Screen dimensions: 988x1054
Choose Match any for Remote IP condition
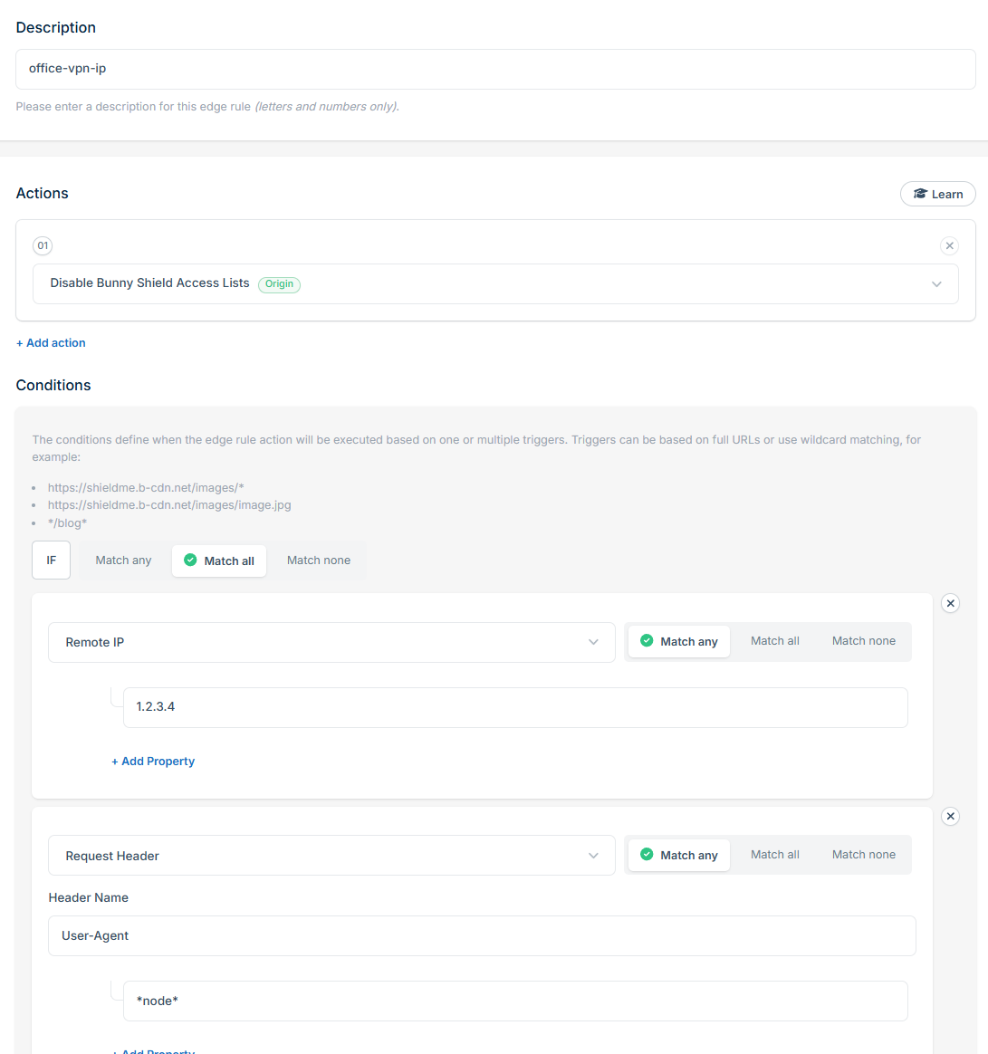[x=679, y=641]
